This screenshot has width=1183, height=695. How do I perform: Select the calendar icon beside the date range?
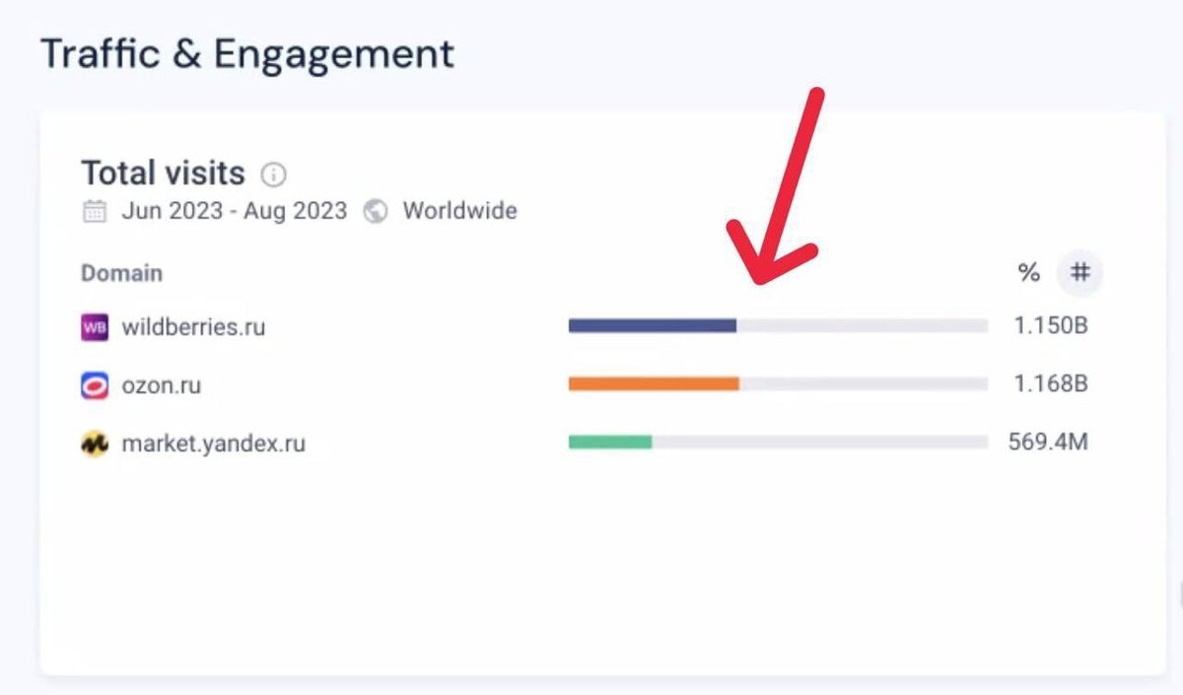tap(94, 211)
